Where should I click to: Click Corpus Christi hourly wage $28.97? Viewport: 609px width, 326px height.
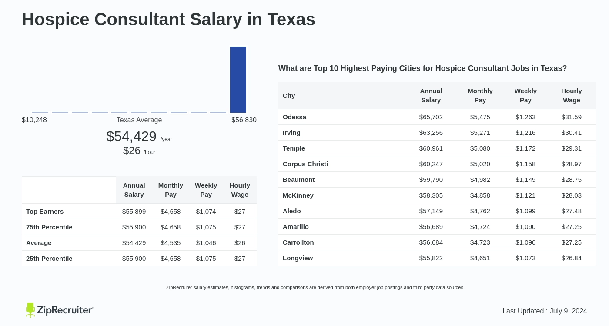pyautogui.click(x=572, y=164)
